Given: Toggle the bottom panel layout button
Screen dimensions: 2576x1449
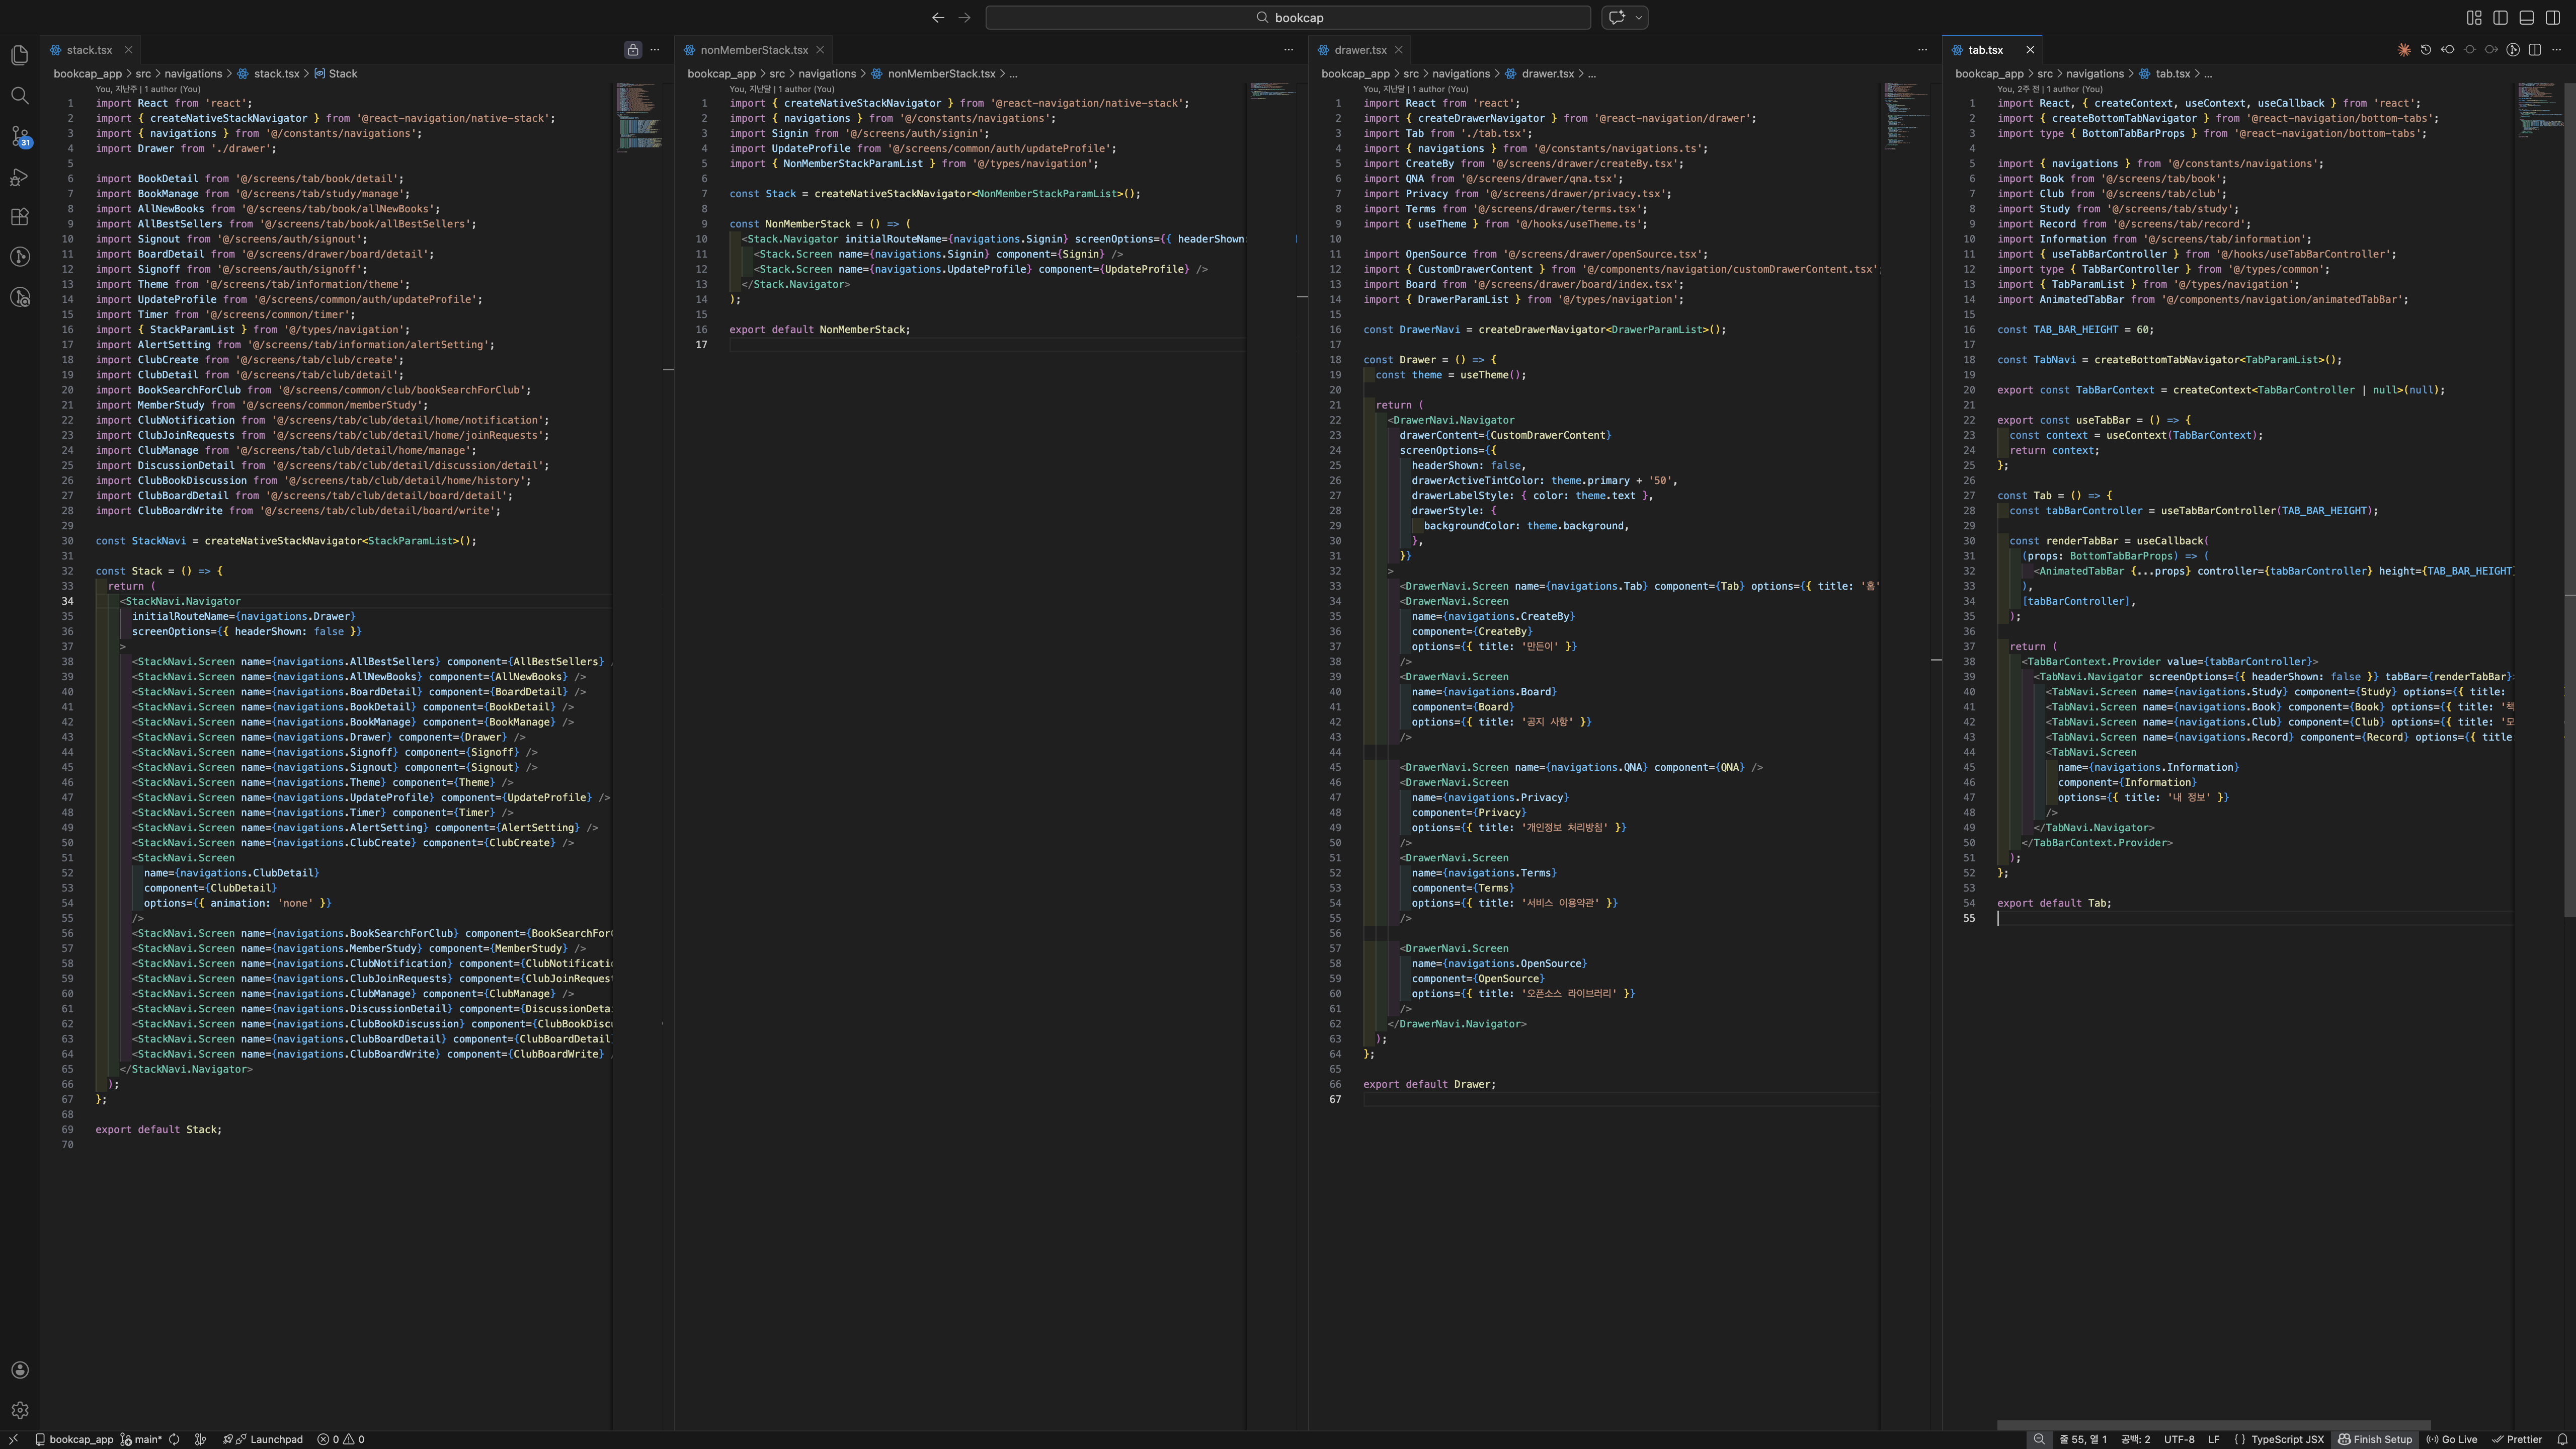Looking at the screenshot, I should [x=2526, y=17].
